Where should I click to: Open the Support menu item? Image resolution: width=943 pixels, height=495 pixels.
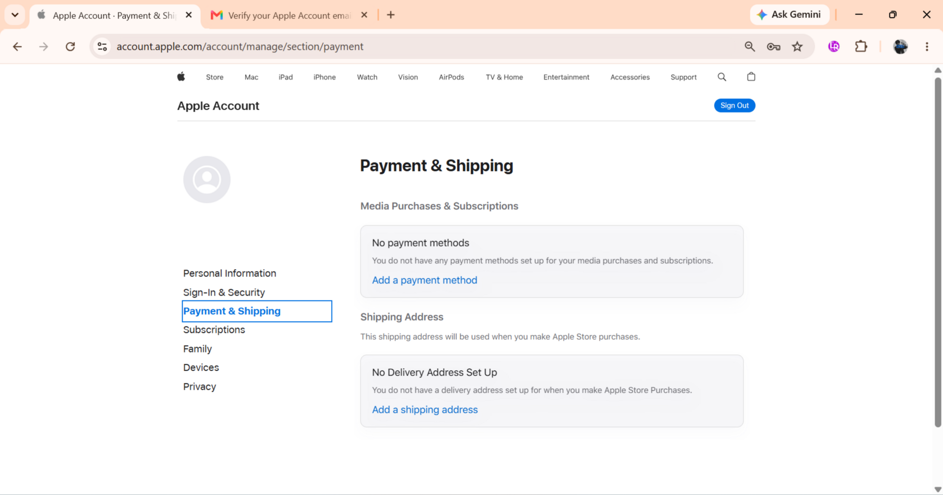[683, 77]
